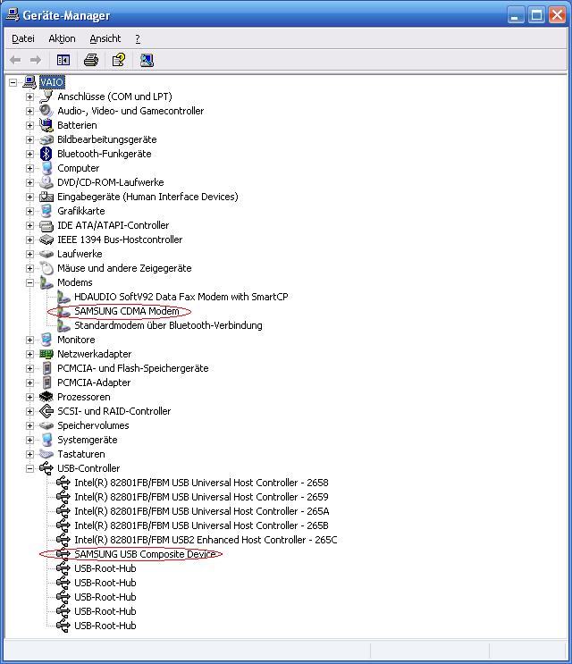
Task: Open the Aktion menu
Action: point(62,38)
